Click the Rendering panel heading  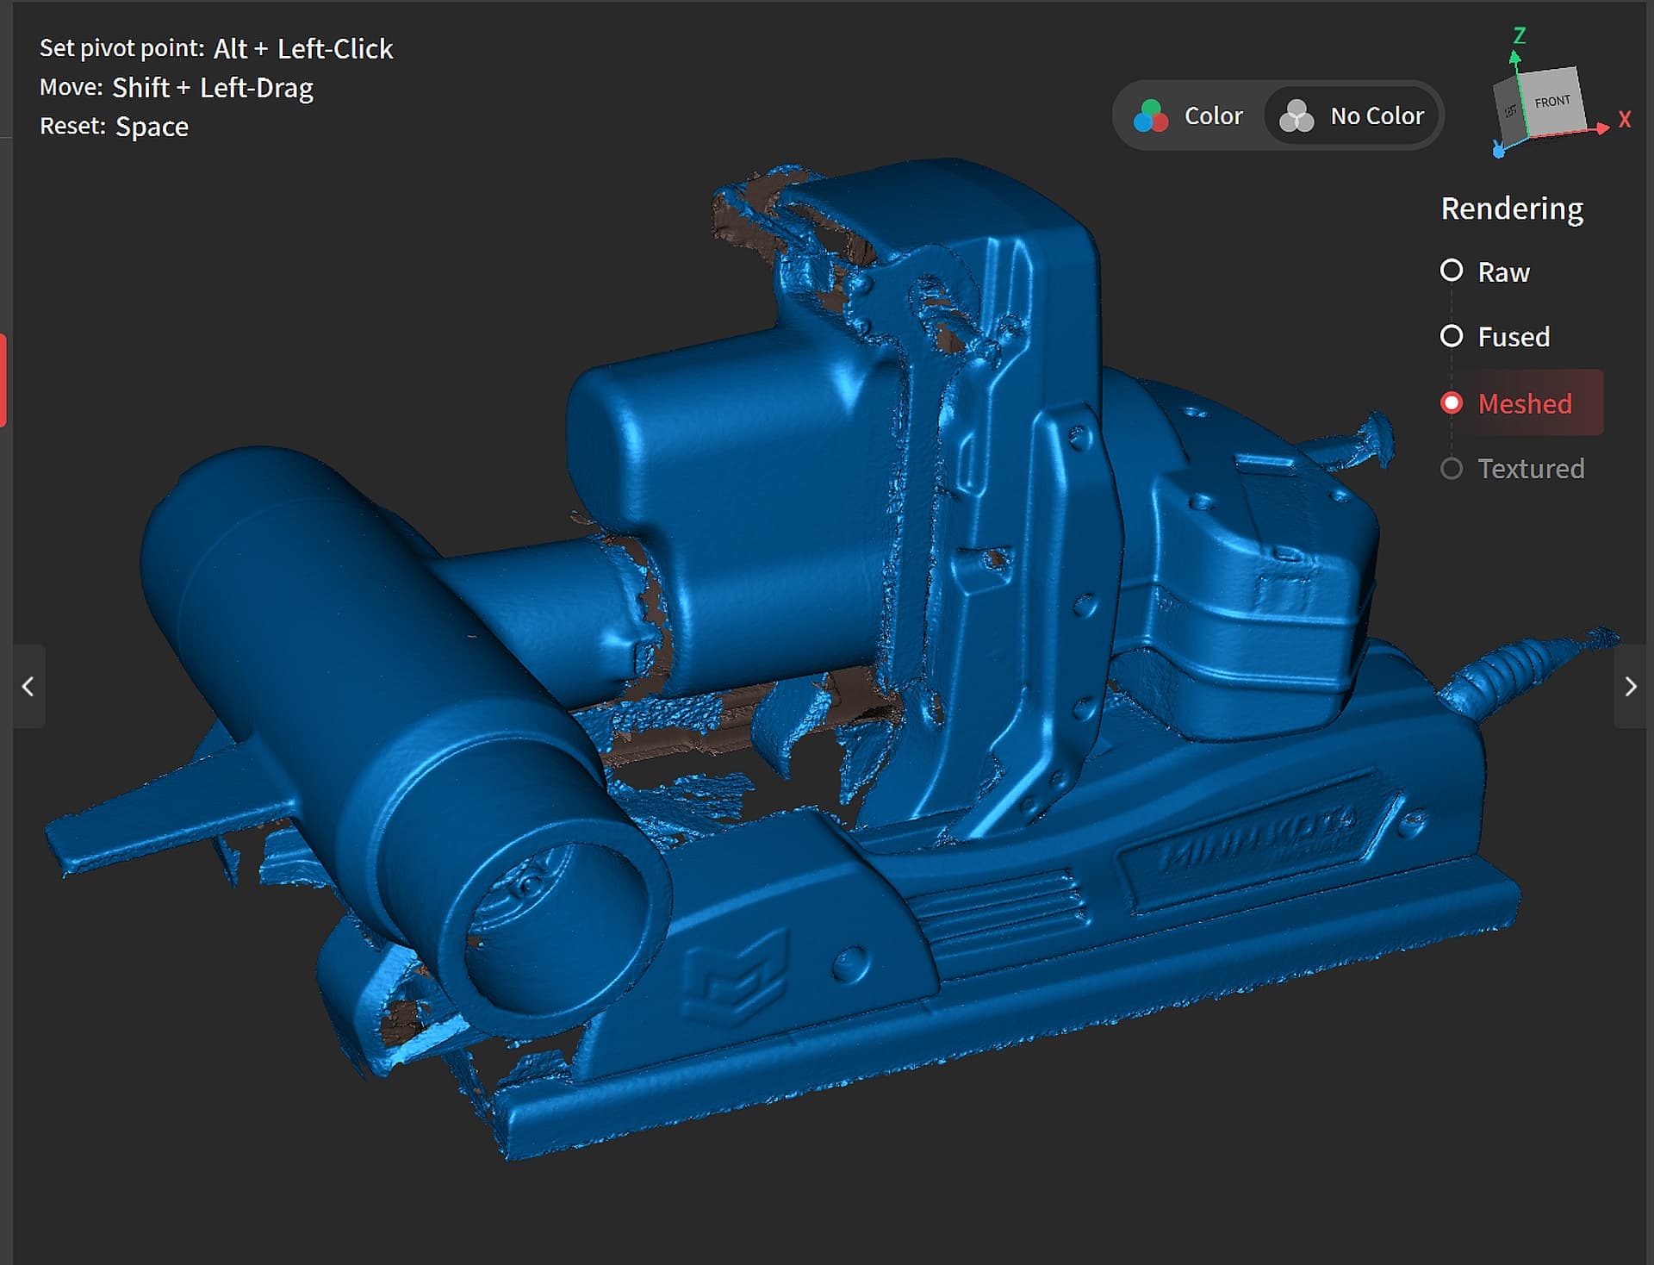[1512, 209]
